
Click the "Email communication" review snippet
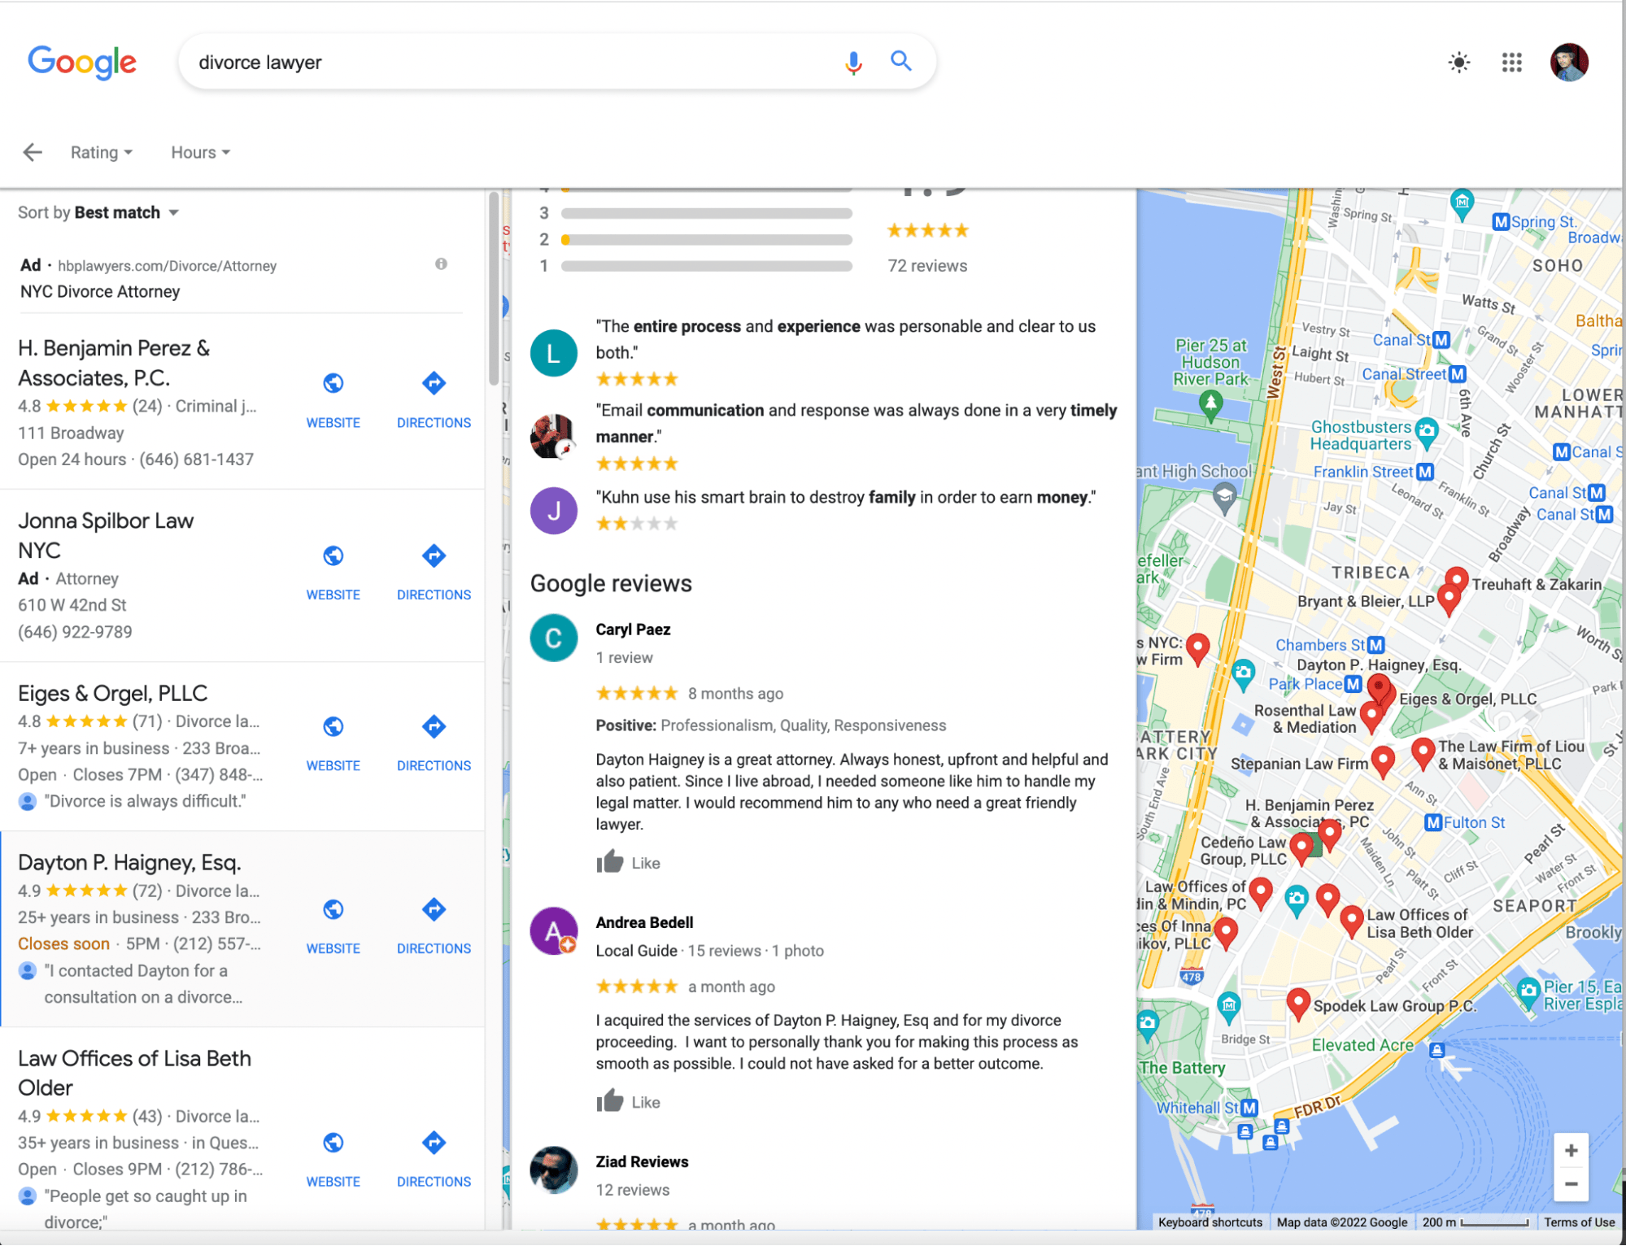point(856,423)
